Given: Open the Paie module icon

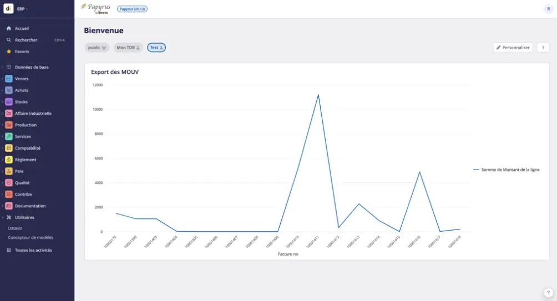Looking at the screenshot, I should pyautogui.click(x=9, y=171).
